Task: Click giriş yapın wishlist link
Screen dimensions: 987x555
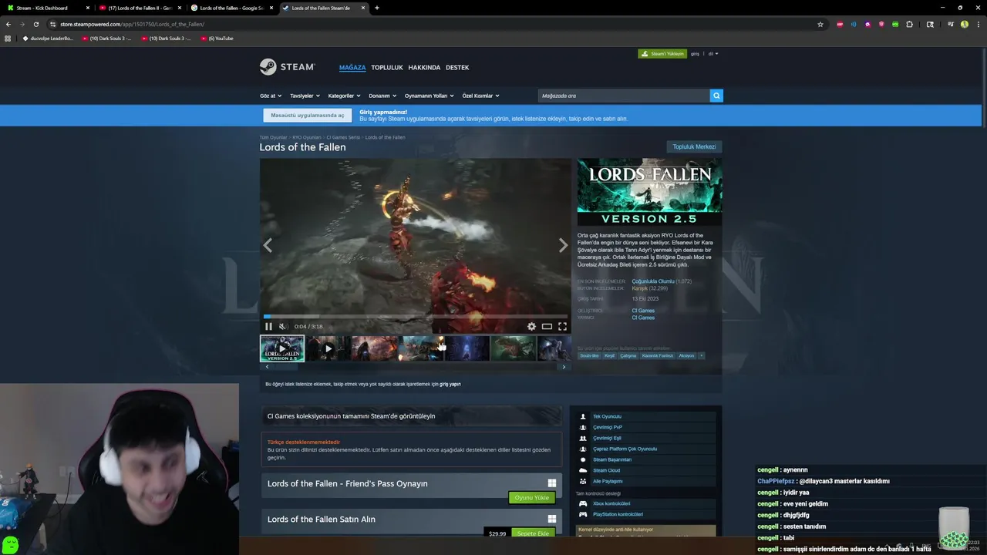Action: pos(450,384)
